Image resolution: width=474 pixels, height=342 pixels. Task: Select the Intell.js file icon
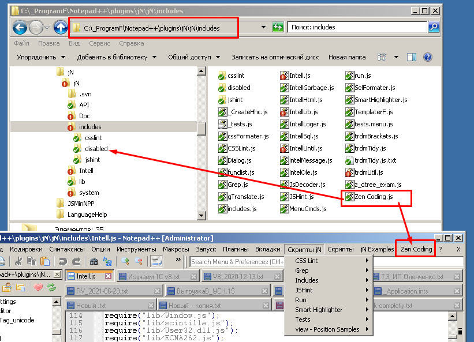pyautogui.click(x=284, y=76)
